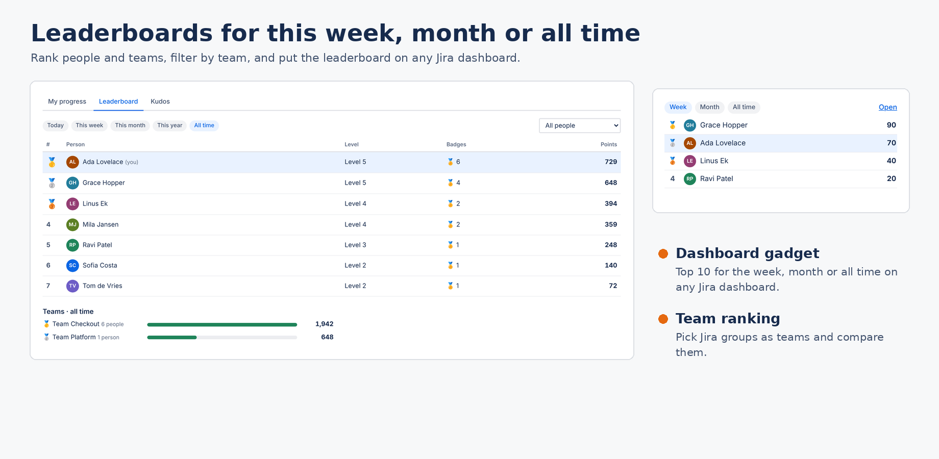Click Ravi Patel's RP avatar in leaderboard table
Image resolution: width=939 pixels, height=459 pixels.
[72, 245]
